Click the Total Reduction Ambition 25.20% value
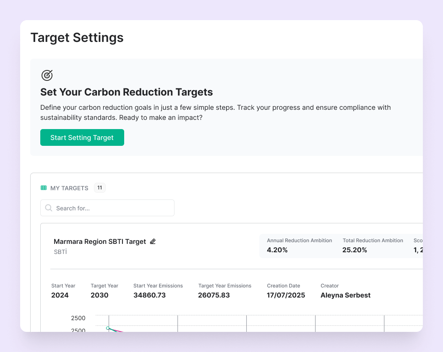 [354, 250]
